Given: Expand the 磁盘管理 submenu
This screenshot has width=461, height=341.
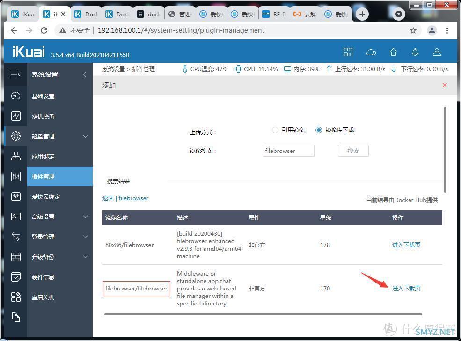Looking at the screenshot, I should coord(85,136).
